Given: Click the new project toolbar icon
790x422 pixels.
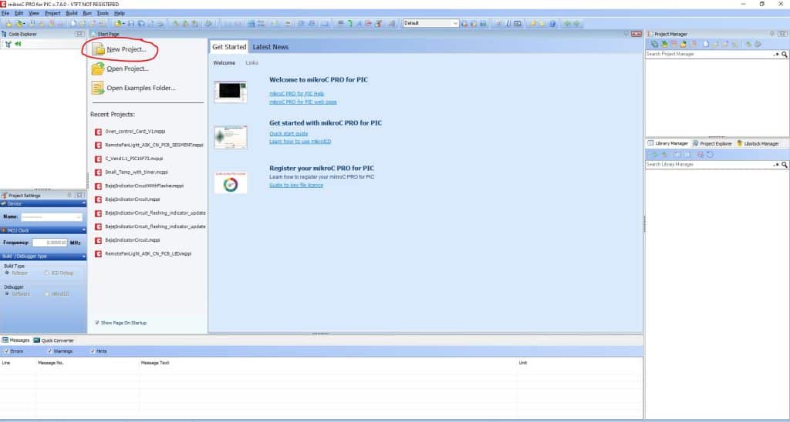Looking at the screenshot, I should 8,23.
